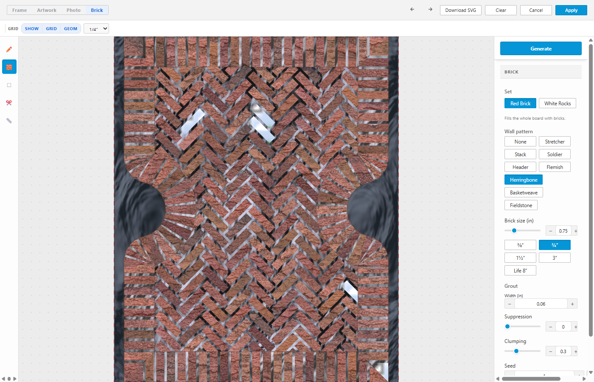Decrease grout width with minus button

point(510,304)
